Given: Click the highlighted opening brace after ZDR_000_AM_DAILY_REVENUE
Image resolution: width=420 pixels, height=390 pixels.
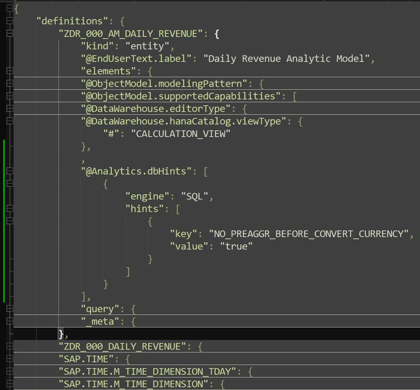Looking at the screenshot, I should pos(217,34).
